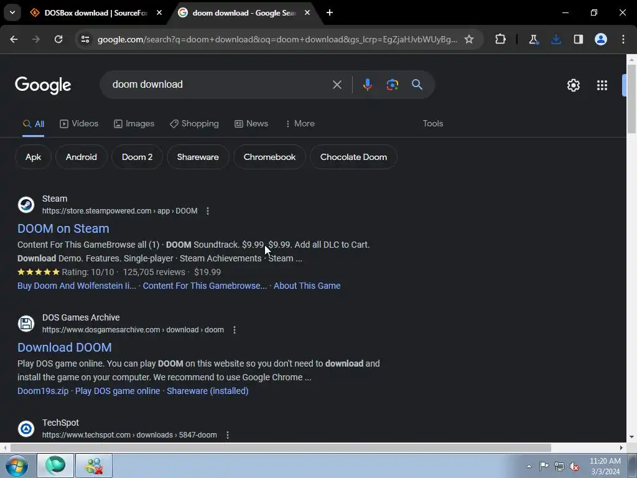
Task: Click the horizontal scrollbar right arrow
Action: click(621, 448)
